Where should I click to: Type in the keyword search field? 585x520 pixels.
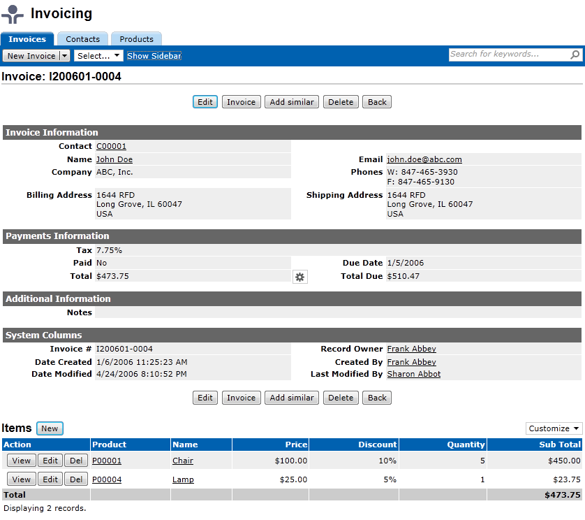coord(508,55)
